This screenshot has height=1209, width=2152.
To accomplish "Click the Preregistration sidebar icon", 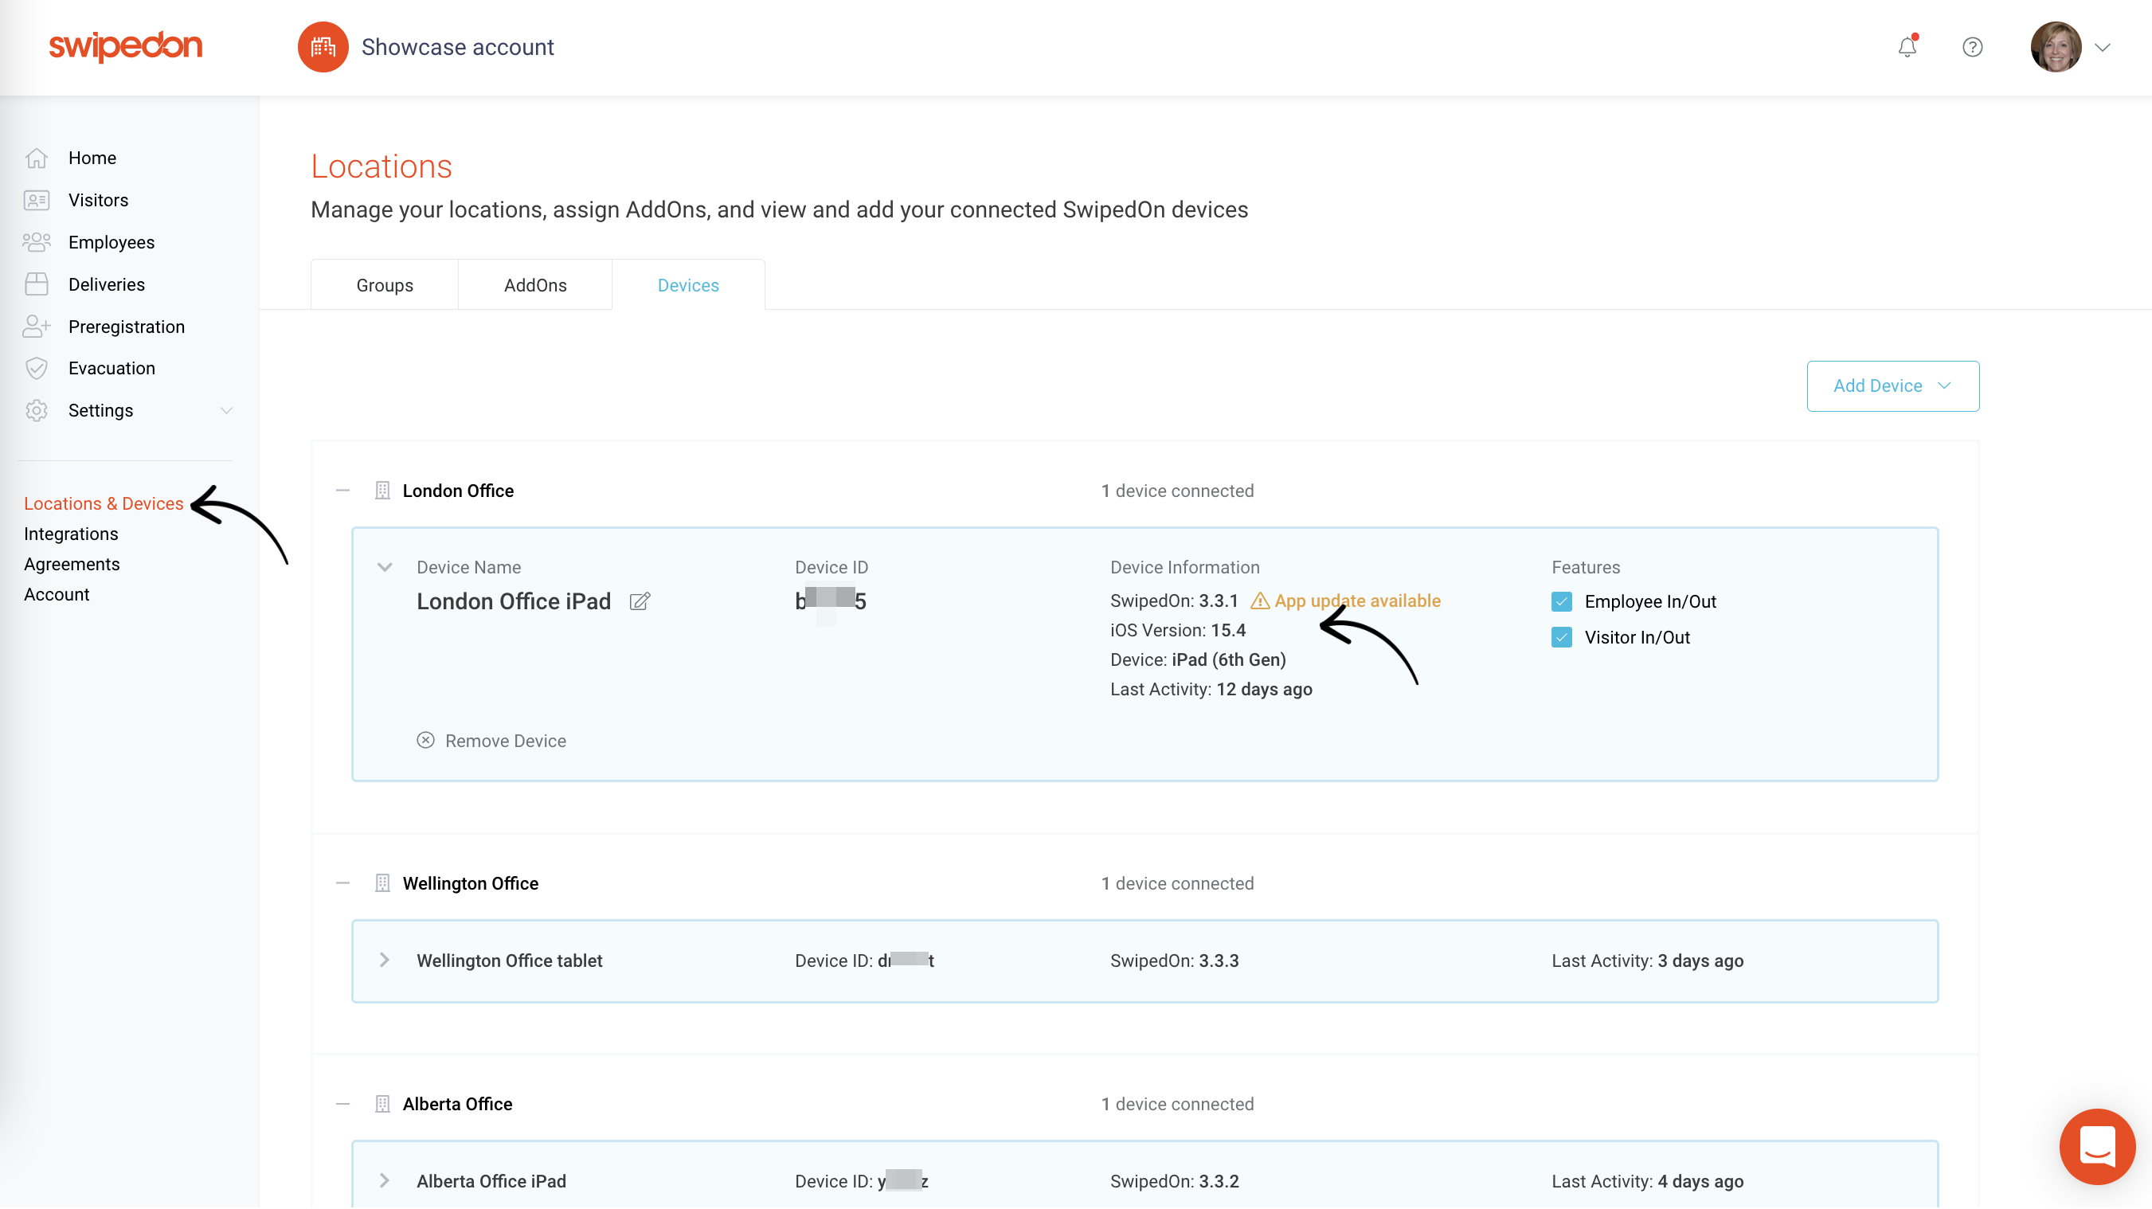I will point(37,325).
